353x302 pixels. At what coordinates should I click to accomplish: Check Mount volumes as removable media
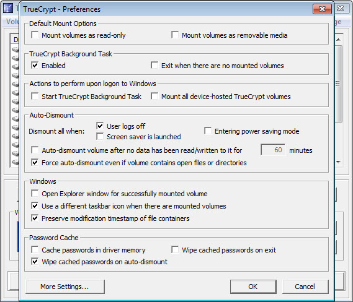175,35
